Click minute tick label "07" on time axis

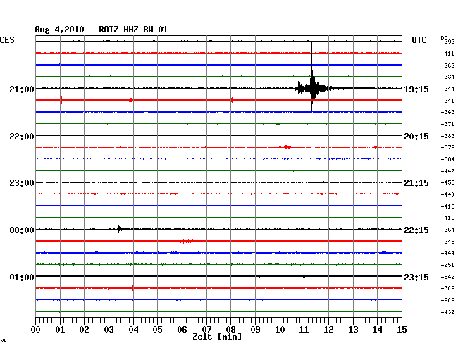click(206, 330)
